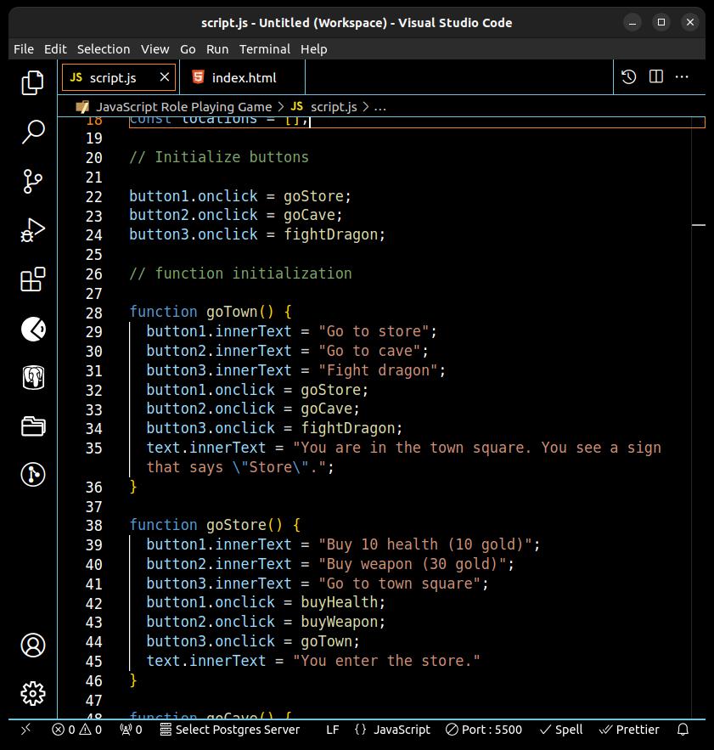Viewport: 714px width, 750px height.
Task: Open the Extensions view
Action: coord(32,279)
